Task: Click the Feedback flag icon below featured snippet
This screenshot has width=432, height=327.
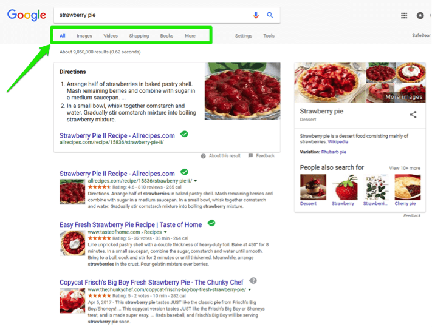Action: click(x=250, y=156)
